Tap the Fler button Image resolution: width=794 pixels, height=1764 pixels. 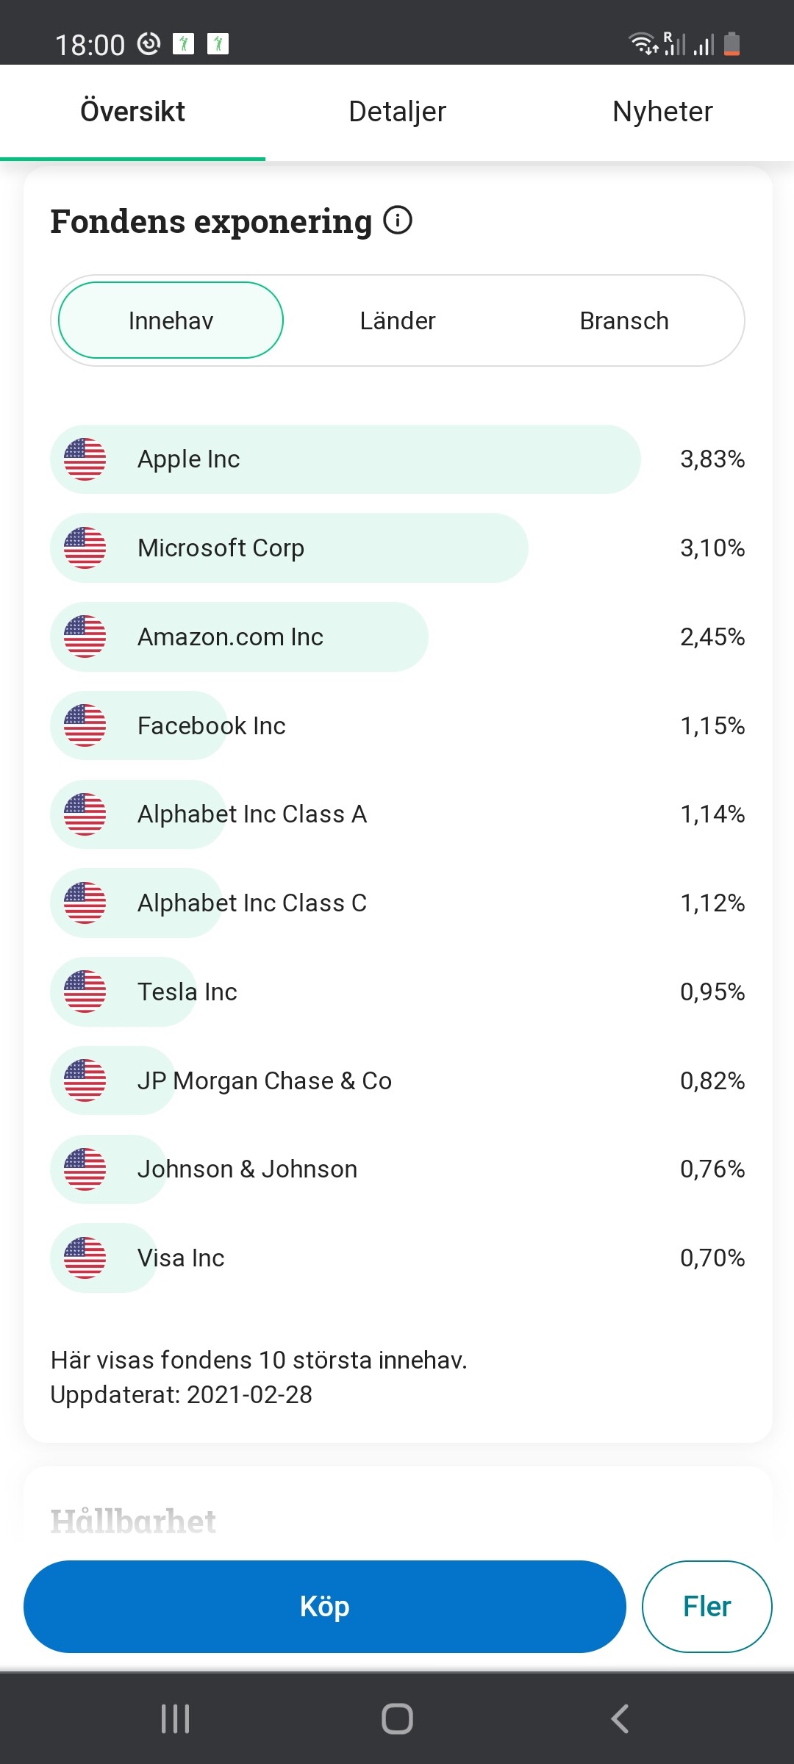click(x=707, y=1607)
